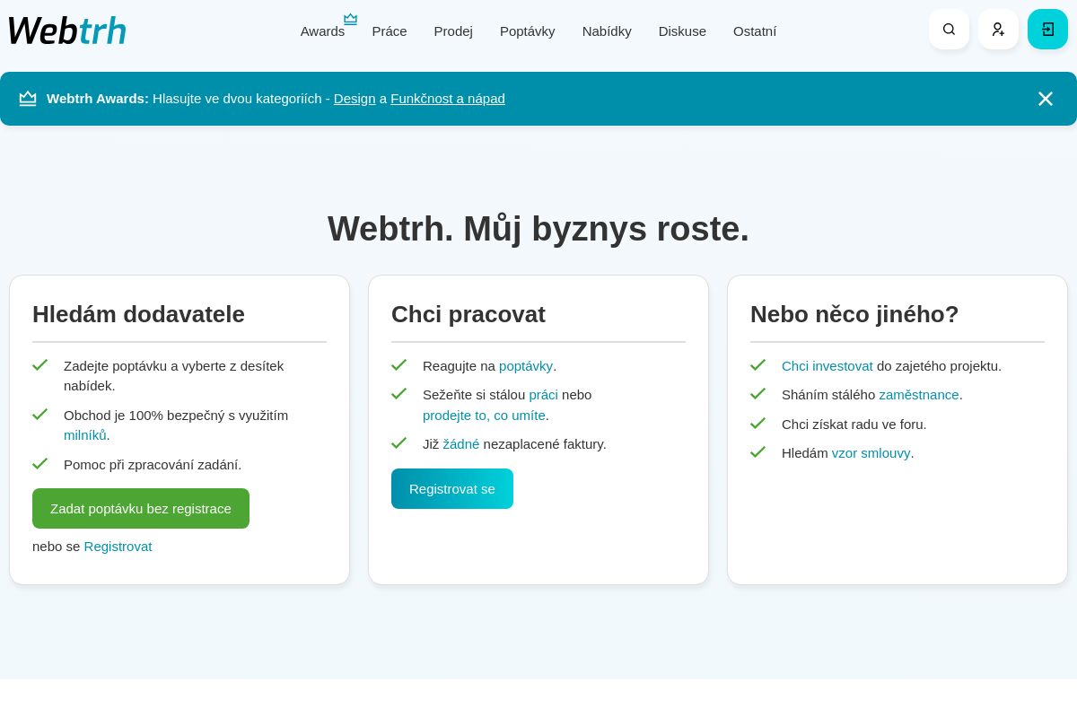
Task: Open the 'Chci investovat' link
Action: pyautogui.click(x=827, y=365)
